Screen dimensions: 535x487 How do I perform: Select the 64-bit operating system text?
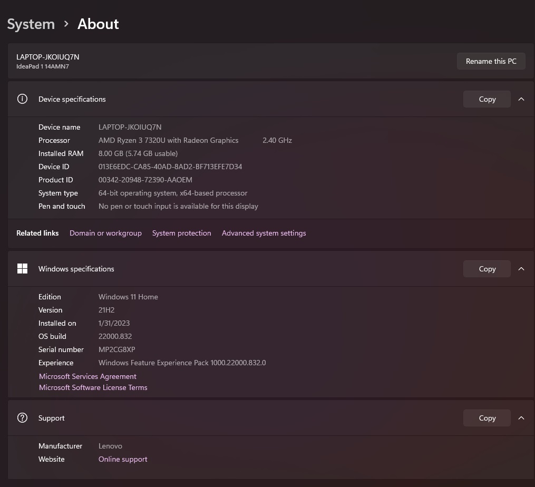tap(173, 193)
